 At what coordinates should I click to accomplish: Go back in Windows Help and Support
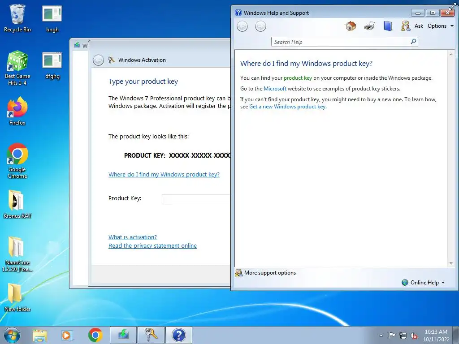pyautogui.click(x=242, y=26)
